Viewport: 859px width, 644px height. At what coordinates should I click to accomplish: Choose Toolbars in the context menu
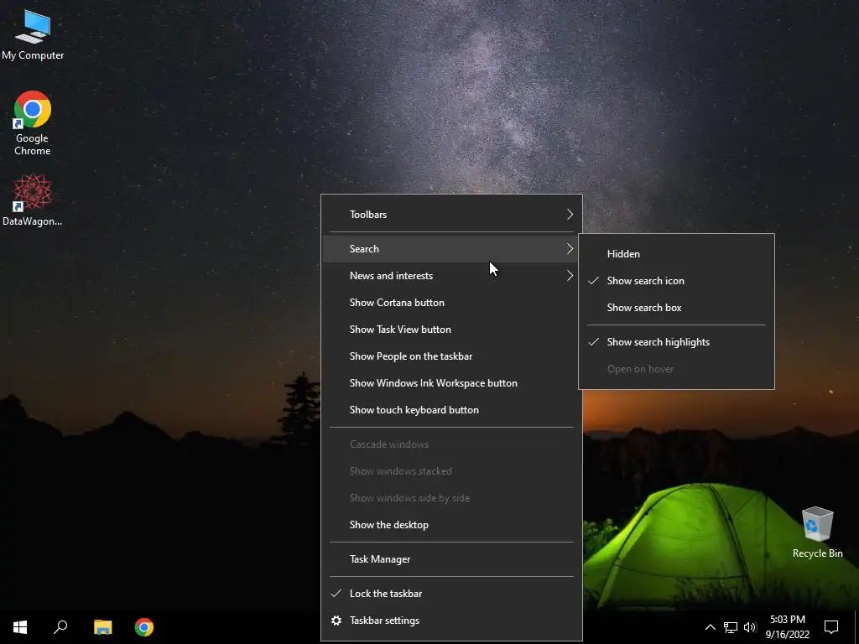451,214
